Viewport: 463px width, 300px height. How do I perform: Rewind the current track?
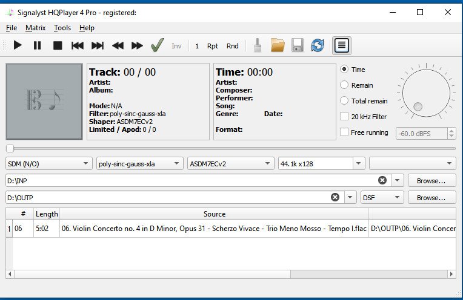118,45
